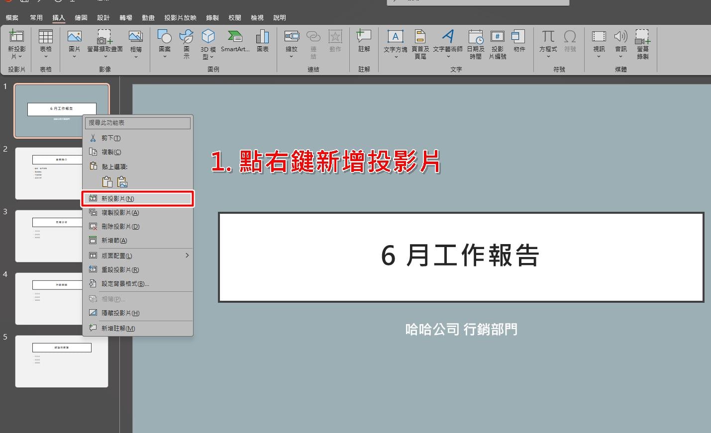
Task: Switch to the 設計 ribbon tab
Action: tap(103, 17)
